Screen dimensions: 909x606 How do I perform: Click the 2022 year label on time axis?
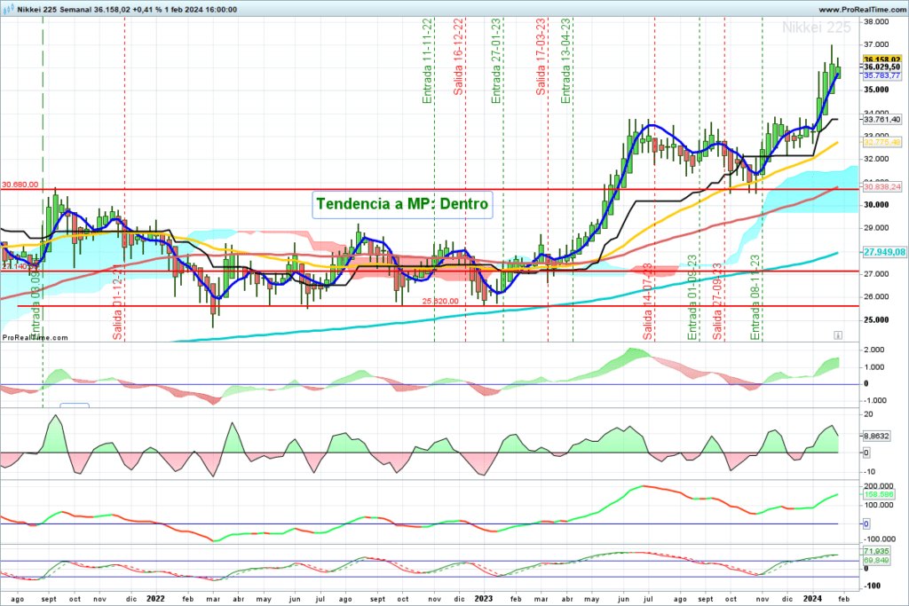tap(155, 599)
